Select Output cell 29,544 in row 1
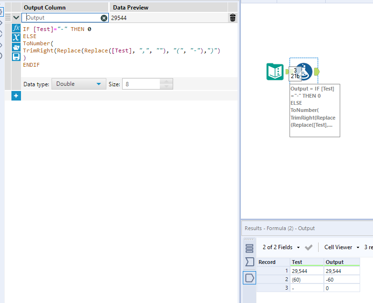 pyautogui.click(x=342, y=271)
